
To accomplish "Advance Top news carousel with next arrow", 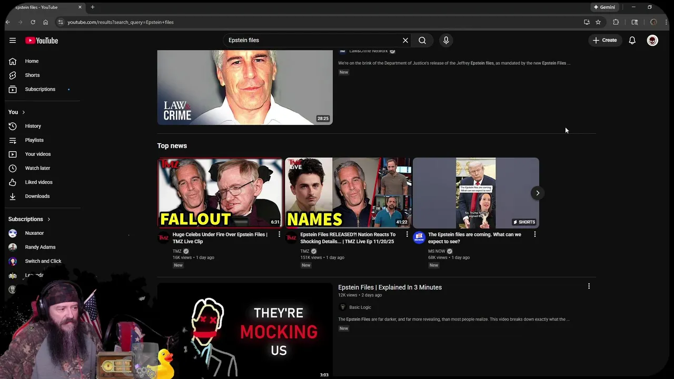I will click(x=538, y=193).
